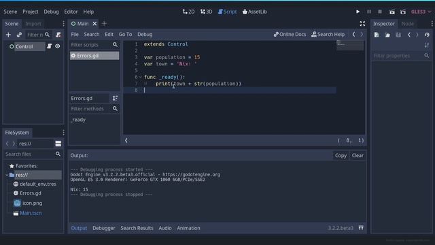Clear the output log
The width and height of the screenshot is (435, 245).
(x=358, y=156)
